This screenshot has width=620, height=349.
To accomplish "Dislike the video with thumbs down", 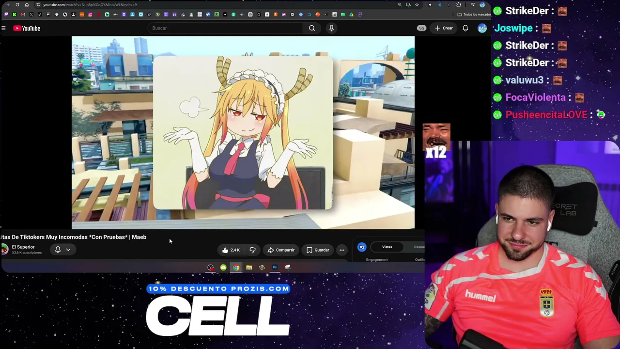I will [252, 250].
